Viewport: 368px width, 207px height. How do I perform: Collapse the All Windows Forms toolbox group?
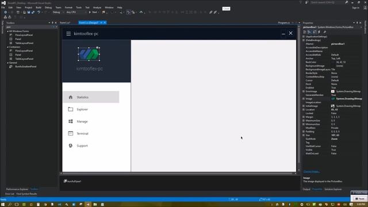click(7, 31)
